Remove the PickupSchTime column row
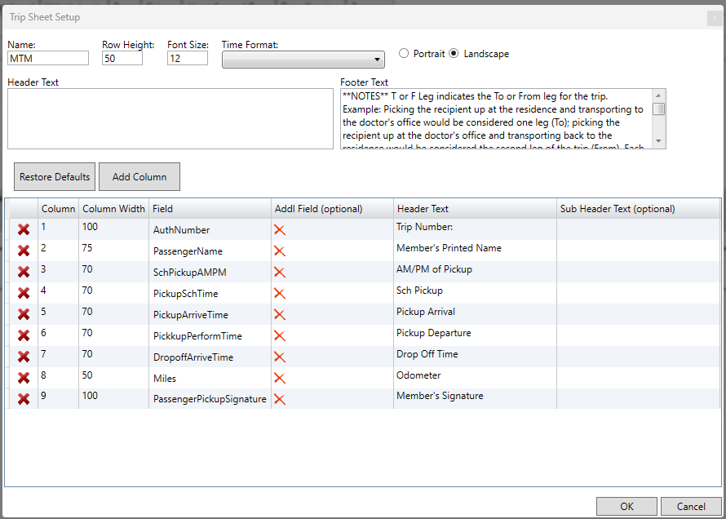 pos(24,293)
